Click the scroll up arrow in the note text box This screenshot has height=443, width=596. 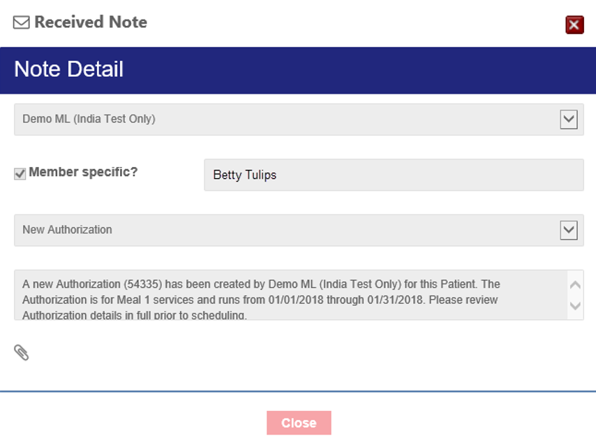575,285
